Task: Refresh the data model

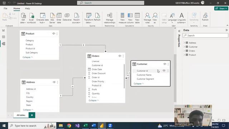Action: click(x=97, y=17)
